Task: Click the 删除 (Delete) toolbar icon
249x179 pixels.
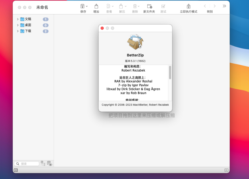Action: tap(135, 6)
